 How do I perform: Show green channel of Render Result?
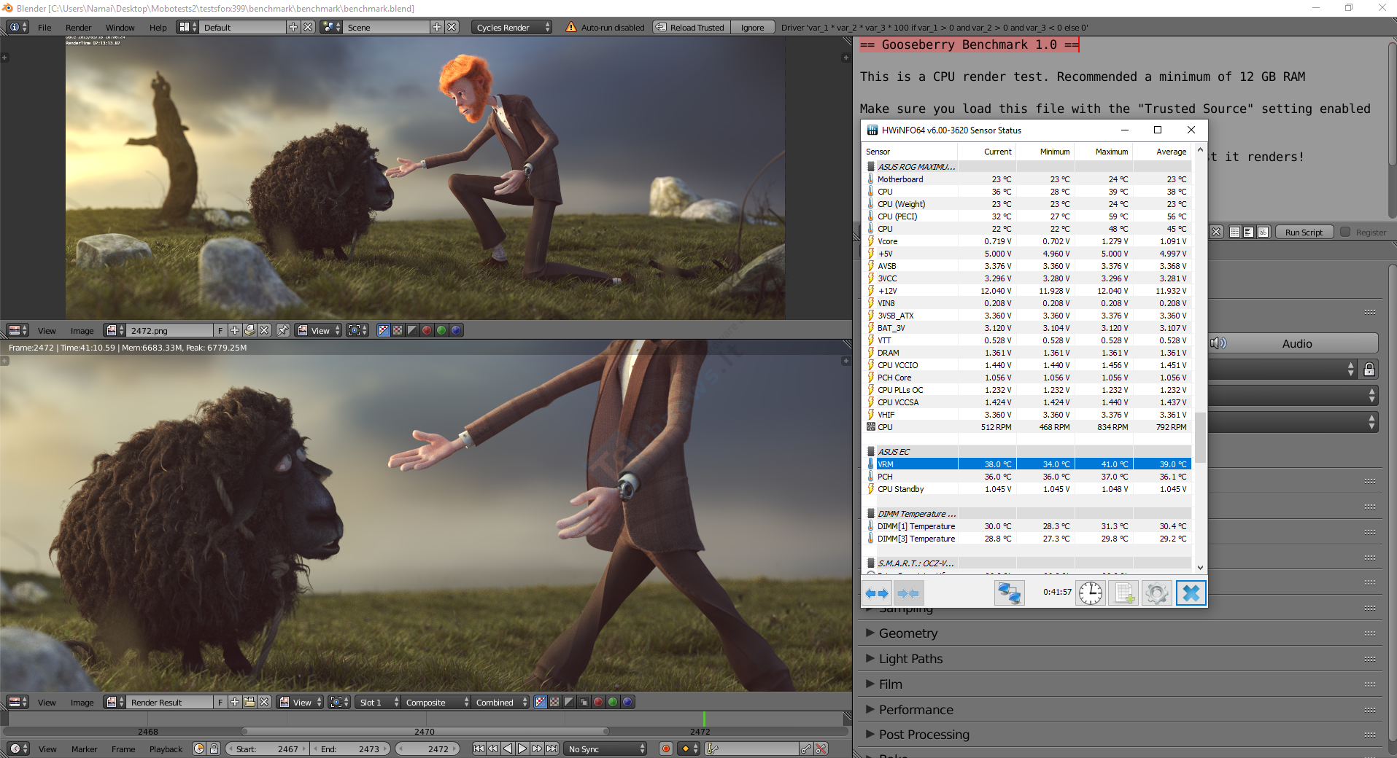pos(613,702)
